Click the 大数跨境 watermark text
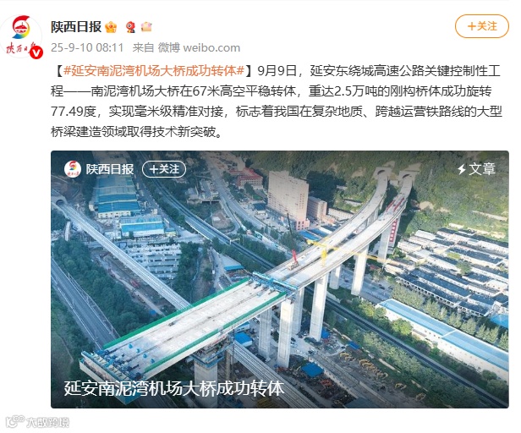 (x=48, y=422)
